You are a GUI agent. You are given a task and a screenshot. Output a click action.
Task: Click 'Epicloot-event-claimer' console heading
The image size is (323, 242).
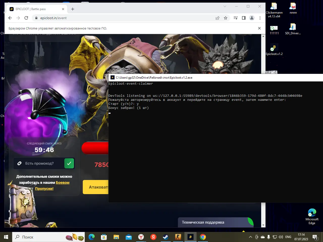click(x=131, y=84)
